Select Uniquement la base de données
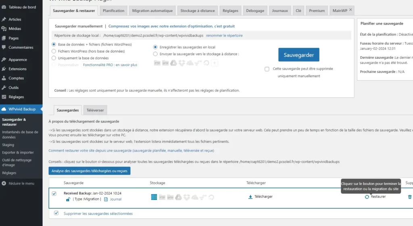The width and height of the screenshot is (413, 226). click(54, 58)
